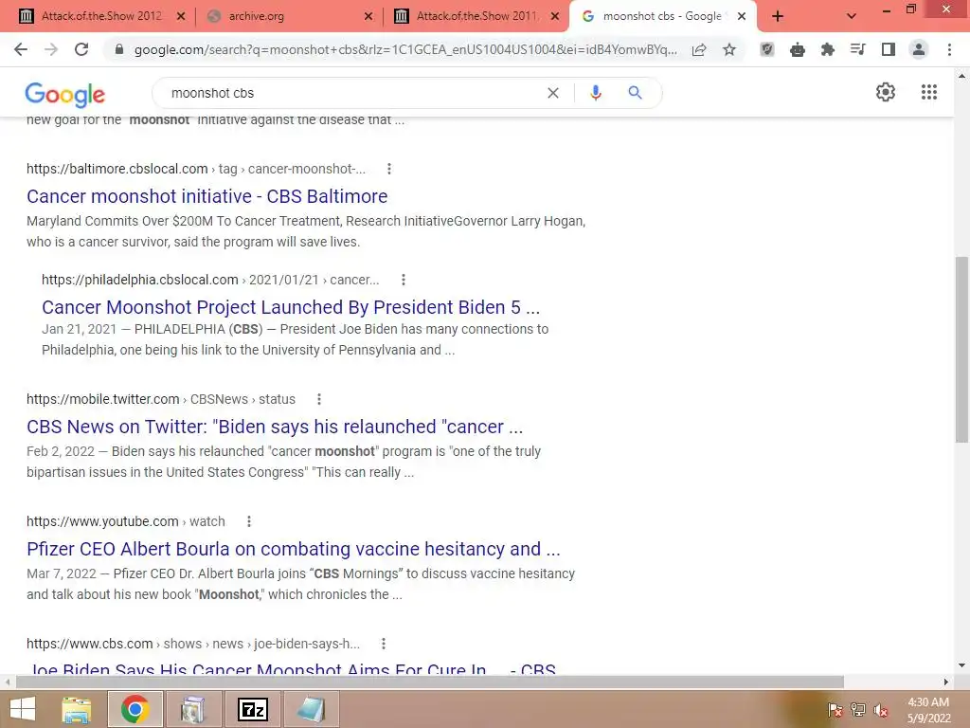Open the taskbar clock and date

[x=928, y=710]
